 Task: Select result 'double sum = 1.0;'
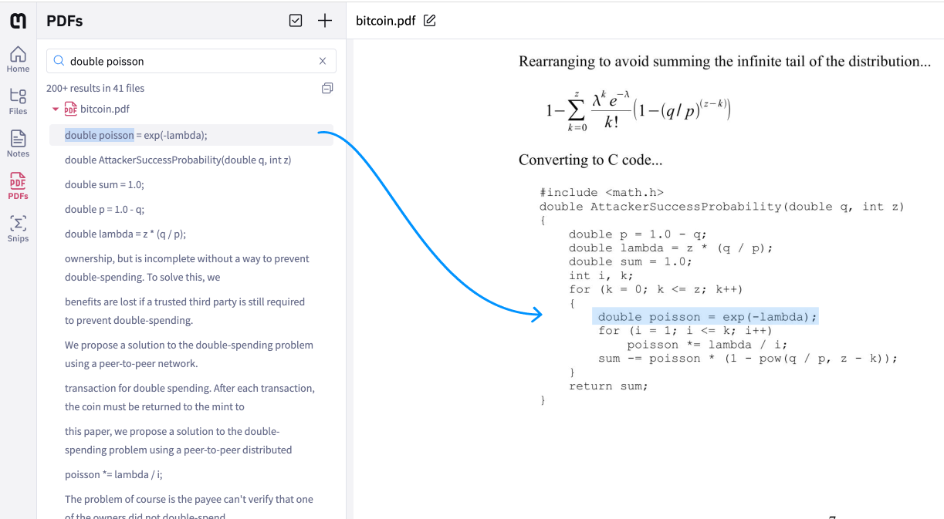(x=104, y=184)
